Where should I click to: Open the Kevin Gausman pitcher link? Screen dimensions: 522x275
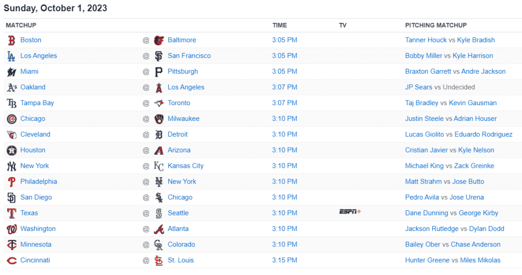[473, 103]
